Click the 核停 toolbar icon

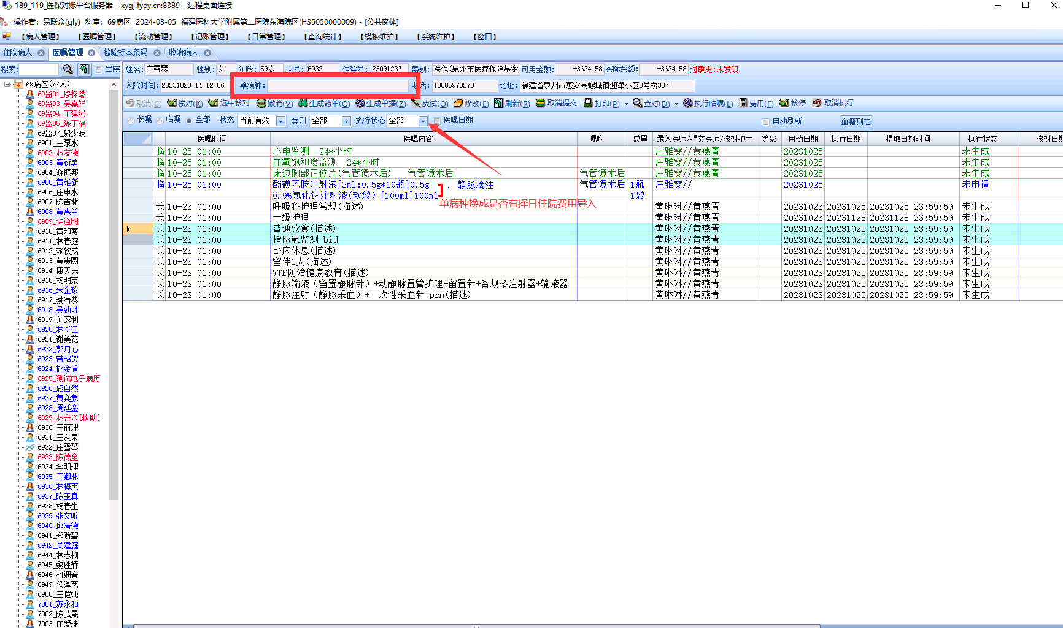(x=784, y=103)
